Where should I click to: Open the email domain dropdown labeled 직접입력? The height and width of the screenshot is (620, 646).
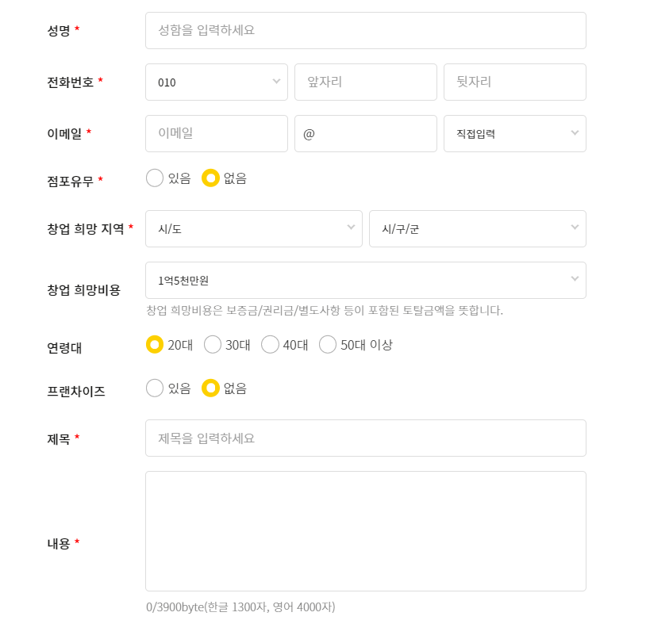(x=514, y=133)
